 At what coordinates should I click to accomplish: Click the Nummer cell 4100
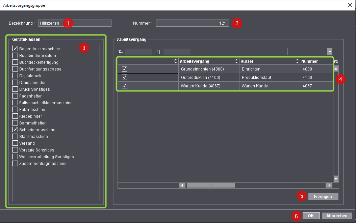pos(316,77)
